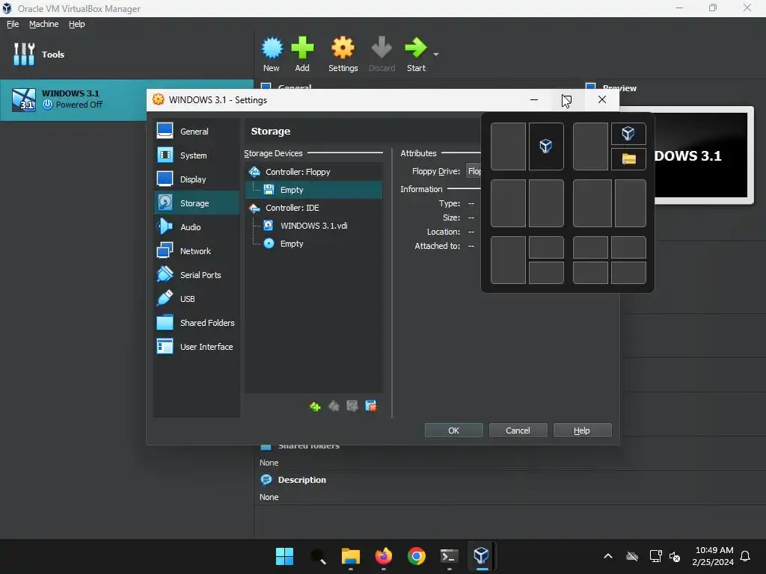Viewport: 766px width, 574px height.
Task: Choose top-right snap zone with VirtualBox icon
Action: click(628, 134)
